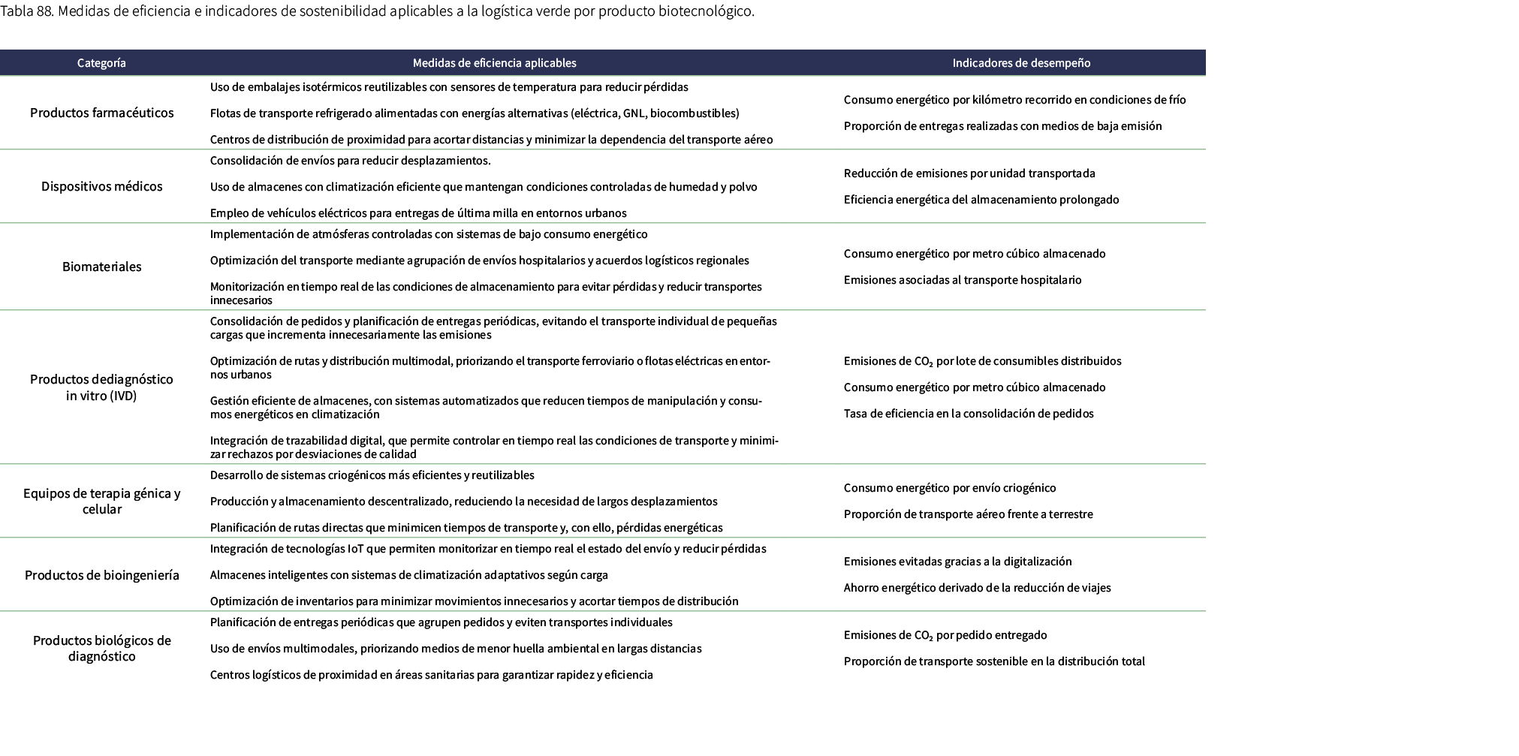Click the Medidas de eficiencia aplicables header
This screenshot has height=756, width=1519.
tap(493, 64)
